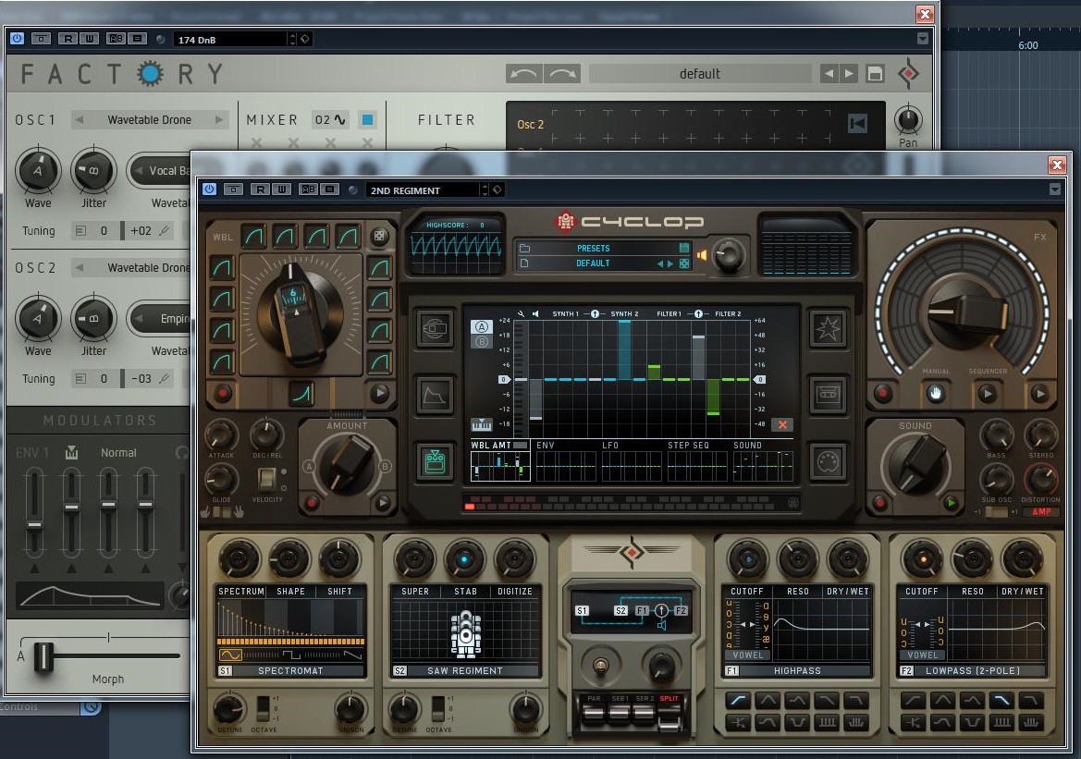Load a random preset with Cyclop's preset dice
1081x759 pixels.
click(684, 263)
